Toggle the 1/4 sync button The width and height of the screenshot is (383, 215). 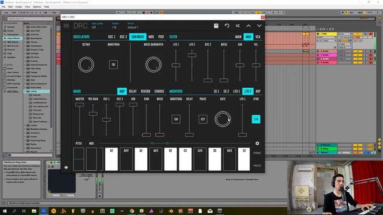pyautogui.click(x=256, y=119)
